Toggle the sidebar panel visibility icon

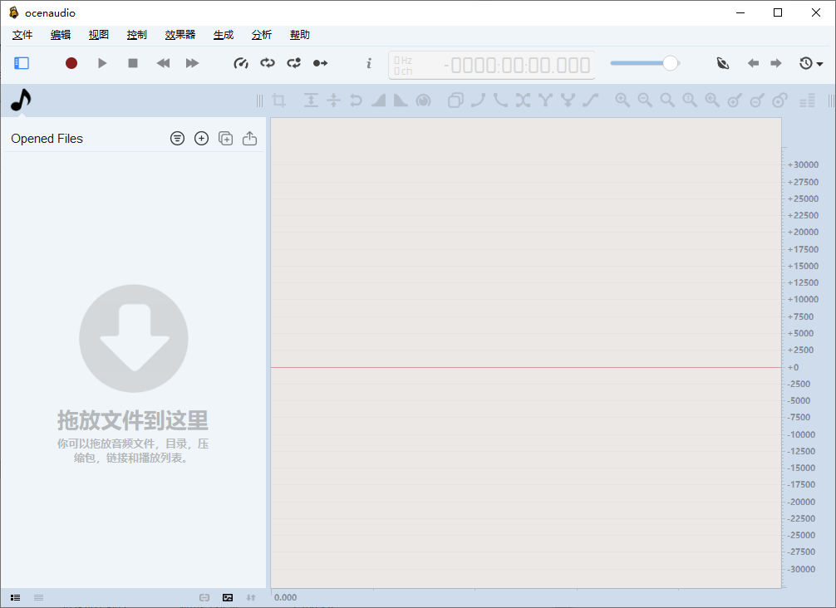(x=21, y=63)
